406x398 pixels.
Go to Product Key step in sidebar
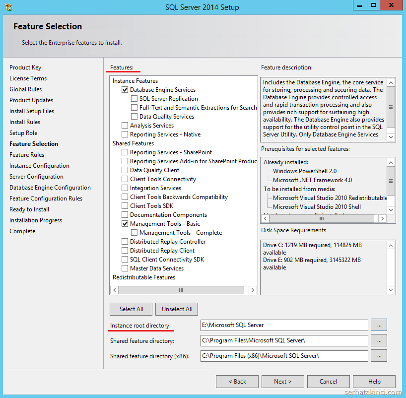(x=25, y=67)
